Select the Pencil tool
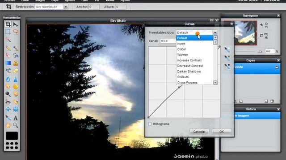The image size is (286, 160). (8, 48)
